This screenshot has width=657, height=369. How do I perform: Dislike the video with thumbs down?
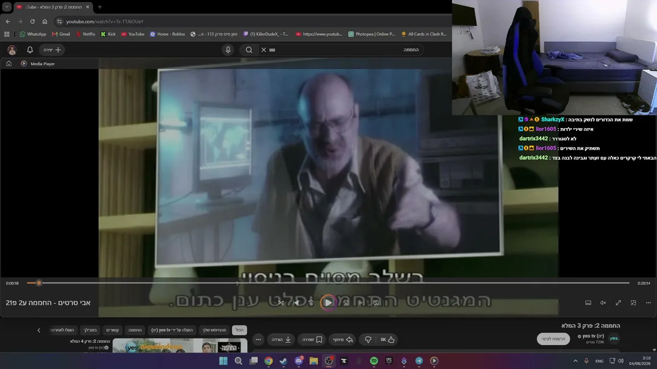368,339
